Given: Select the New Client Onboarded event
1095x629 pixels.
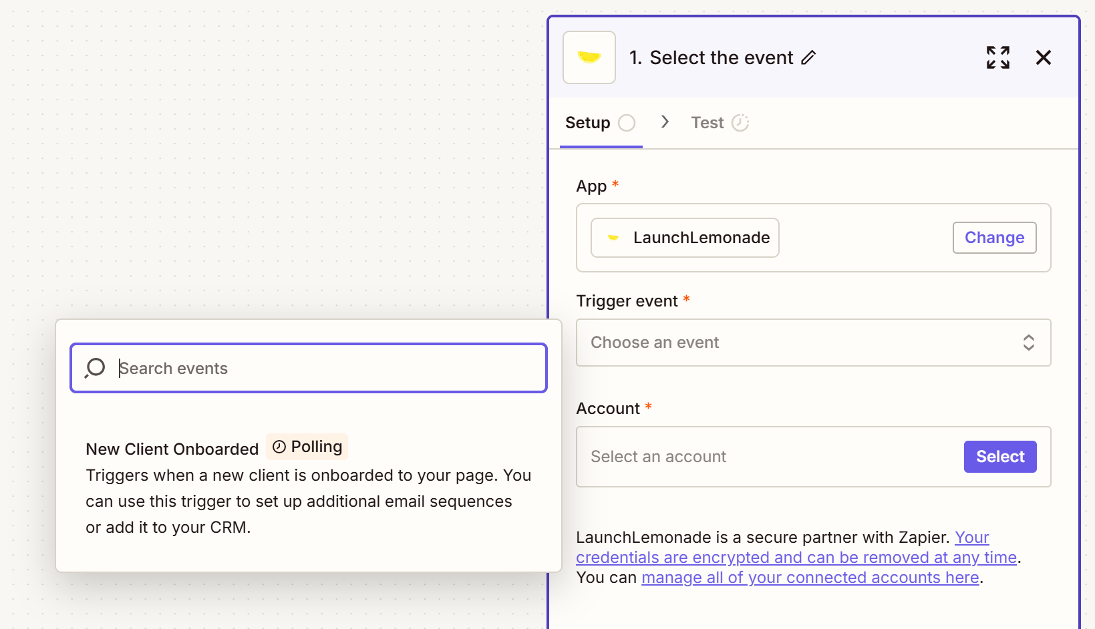Looking at the screenshot, I should tap(309, 486).
